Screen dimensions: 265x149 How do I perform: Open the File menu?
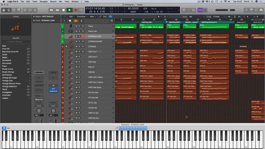22,2
